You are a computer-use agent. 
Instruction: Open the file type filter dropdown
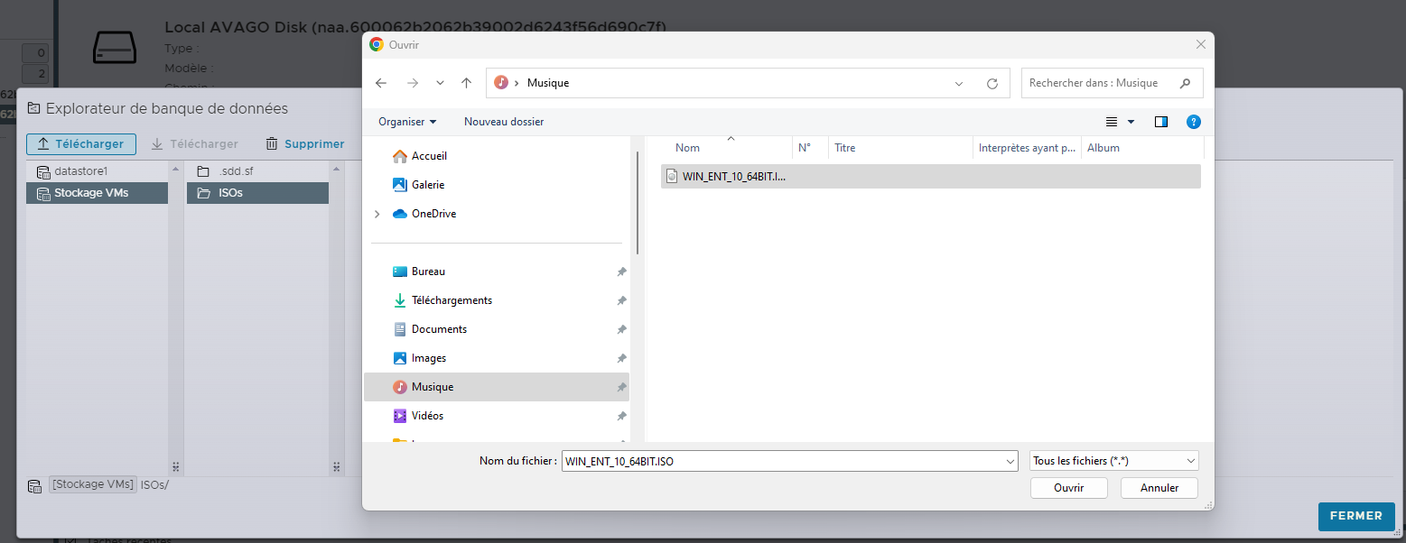pyautogui.click(x=1113, y=461)
